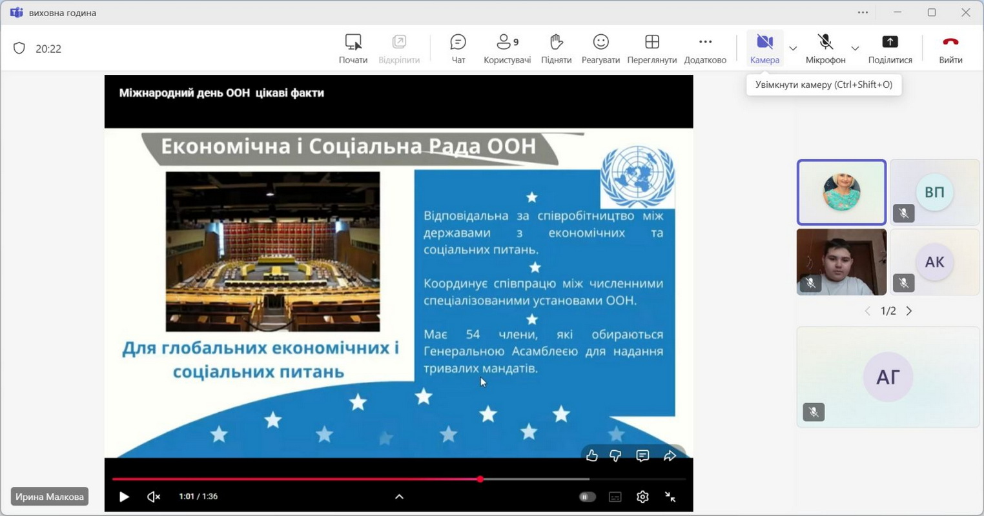Expand the camera options dropdown arrow

tap(793, 48)
